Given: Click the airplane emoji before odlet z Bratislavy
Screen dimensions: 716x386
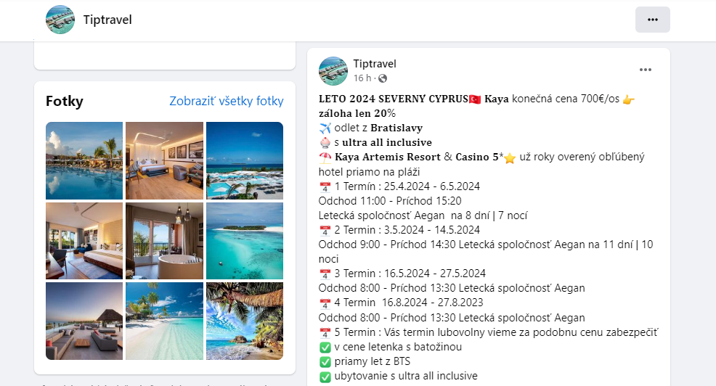Looking at the screenshot, I should coord(325,128).
